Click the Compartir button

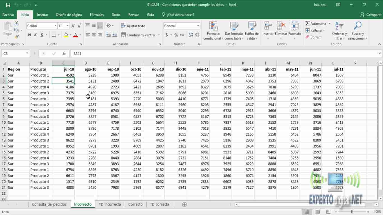pos(371,15)
